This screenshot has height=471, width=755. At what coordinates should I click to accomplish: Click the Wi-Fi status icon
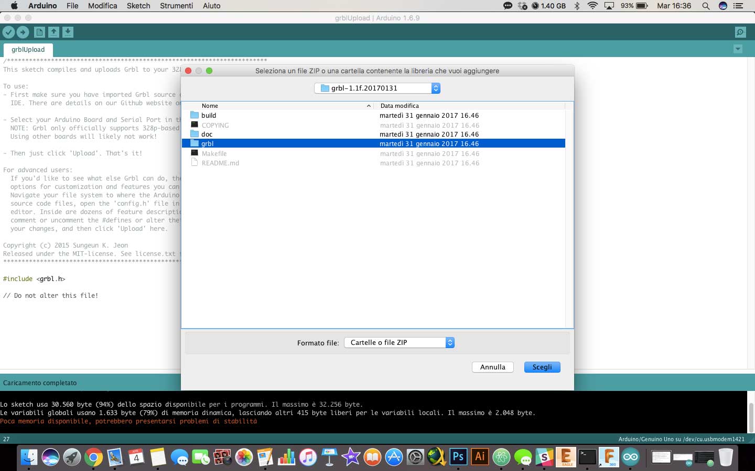point(592,6)
